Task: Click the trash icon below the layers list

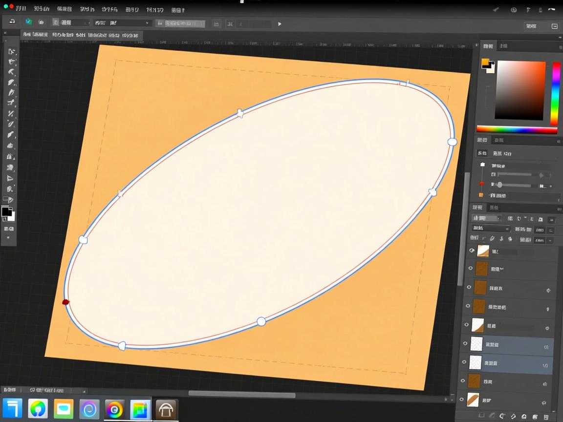Action: click(x=546, y=417)
